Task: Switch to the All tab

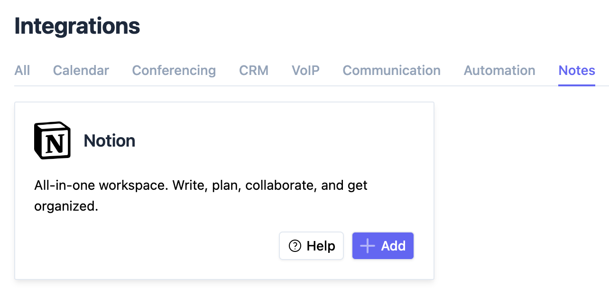Action: (x=22, y=71)
